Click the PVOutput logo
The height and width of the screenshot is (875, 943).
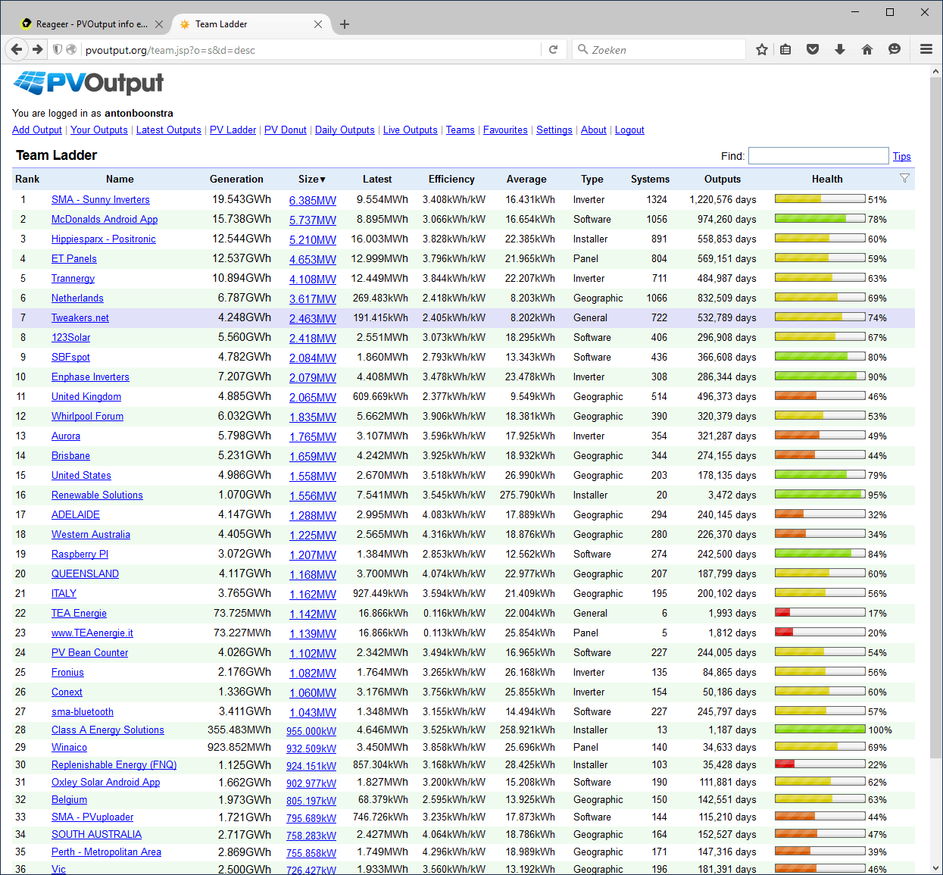pyautogui.click(x=89, y=83)
